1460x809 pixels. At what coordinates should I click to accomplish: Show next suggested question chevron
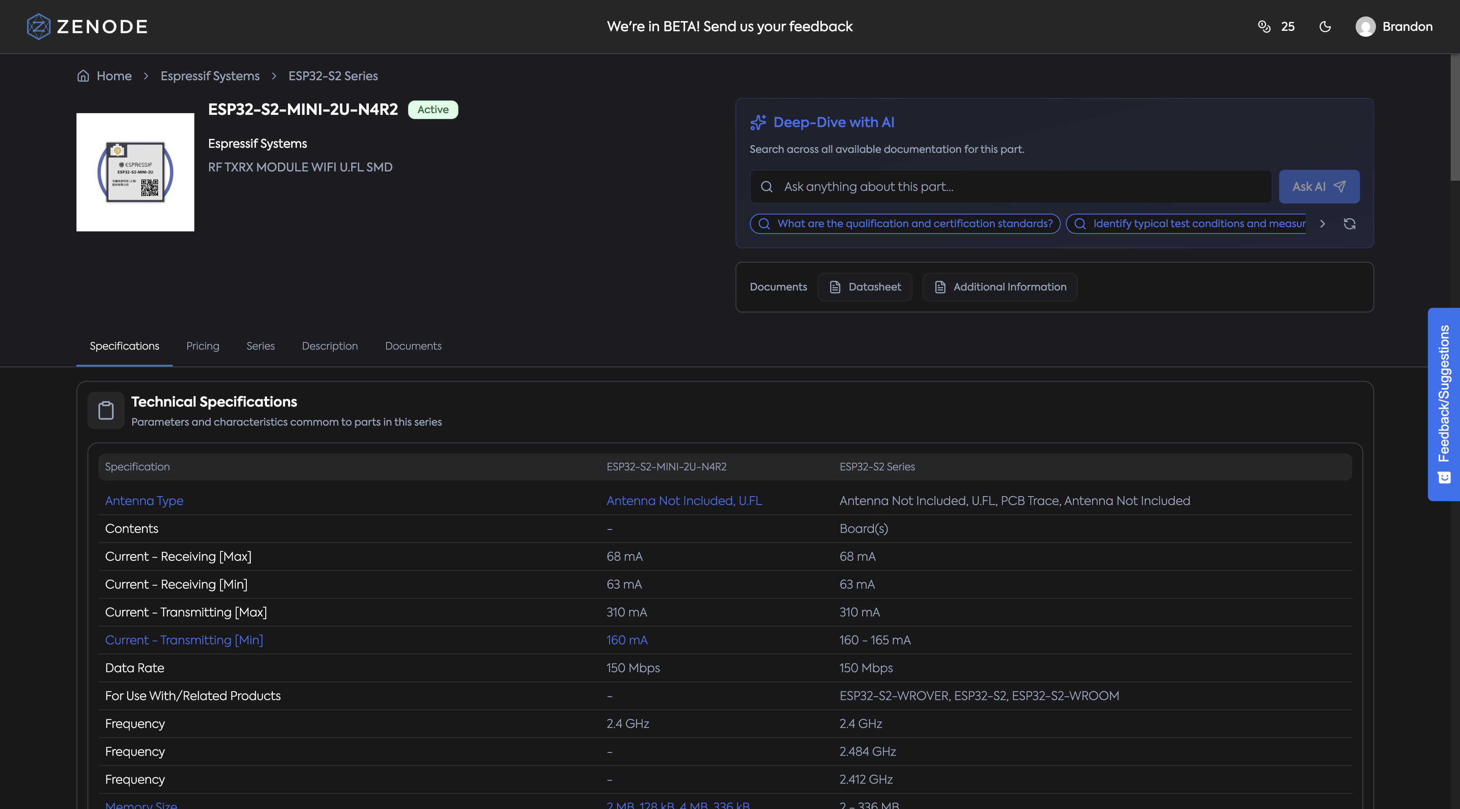point(1322,224)
